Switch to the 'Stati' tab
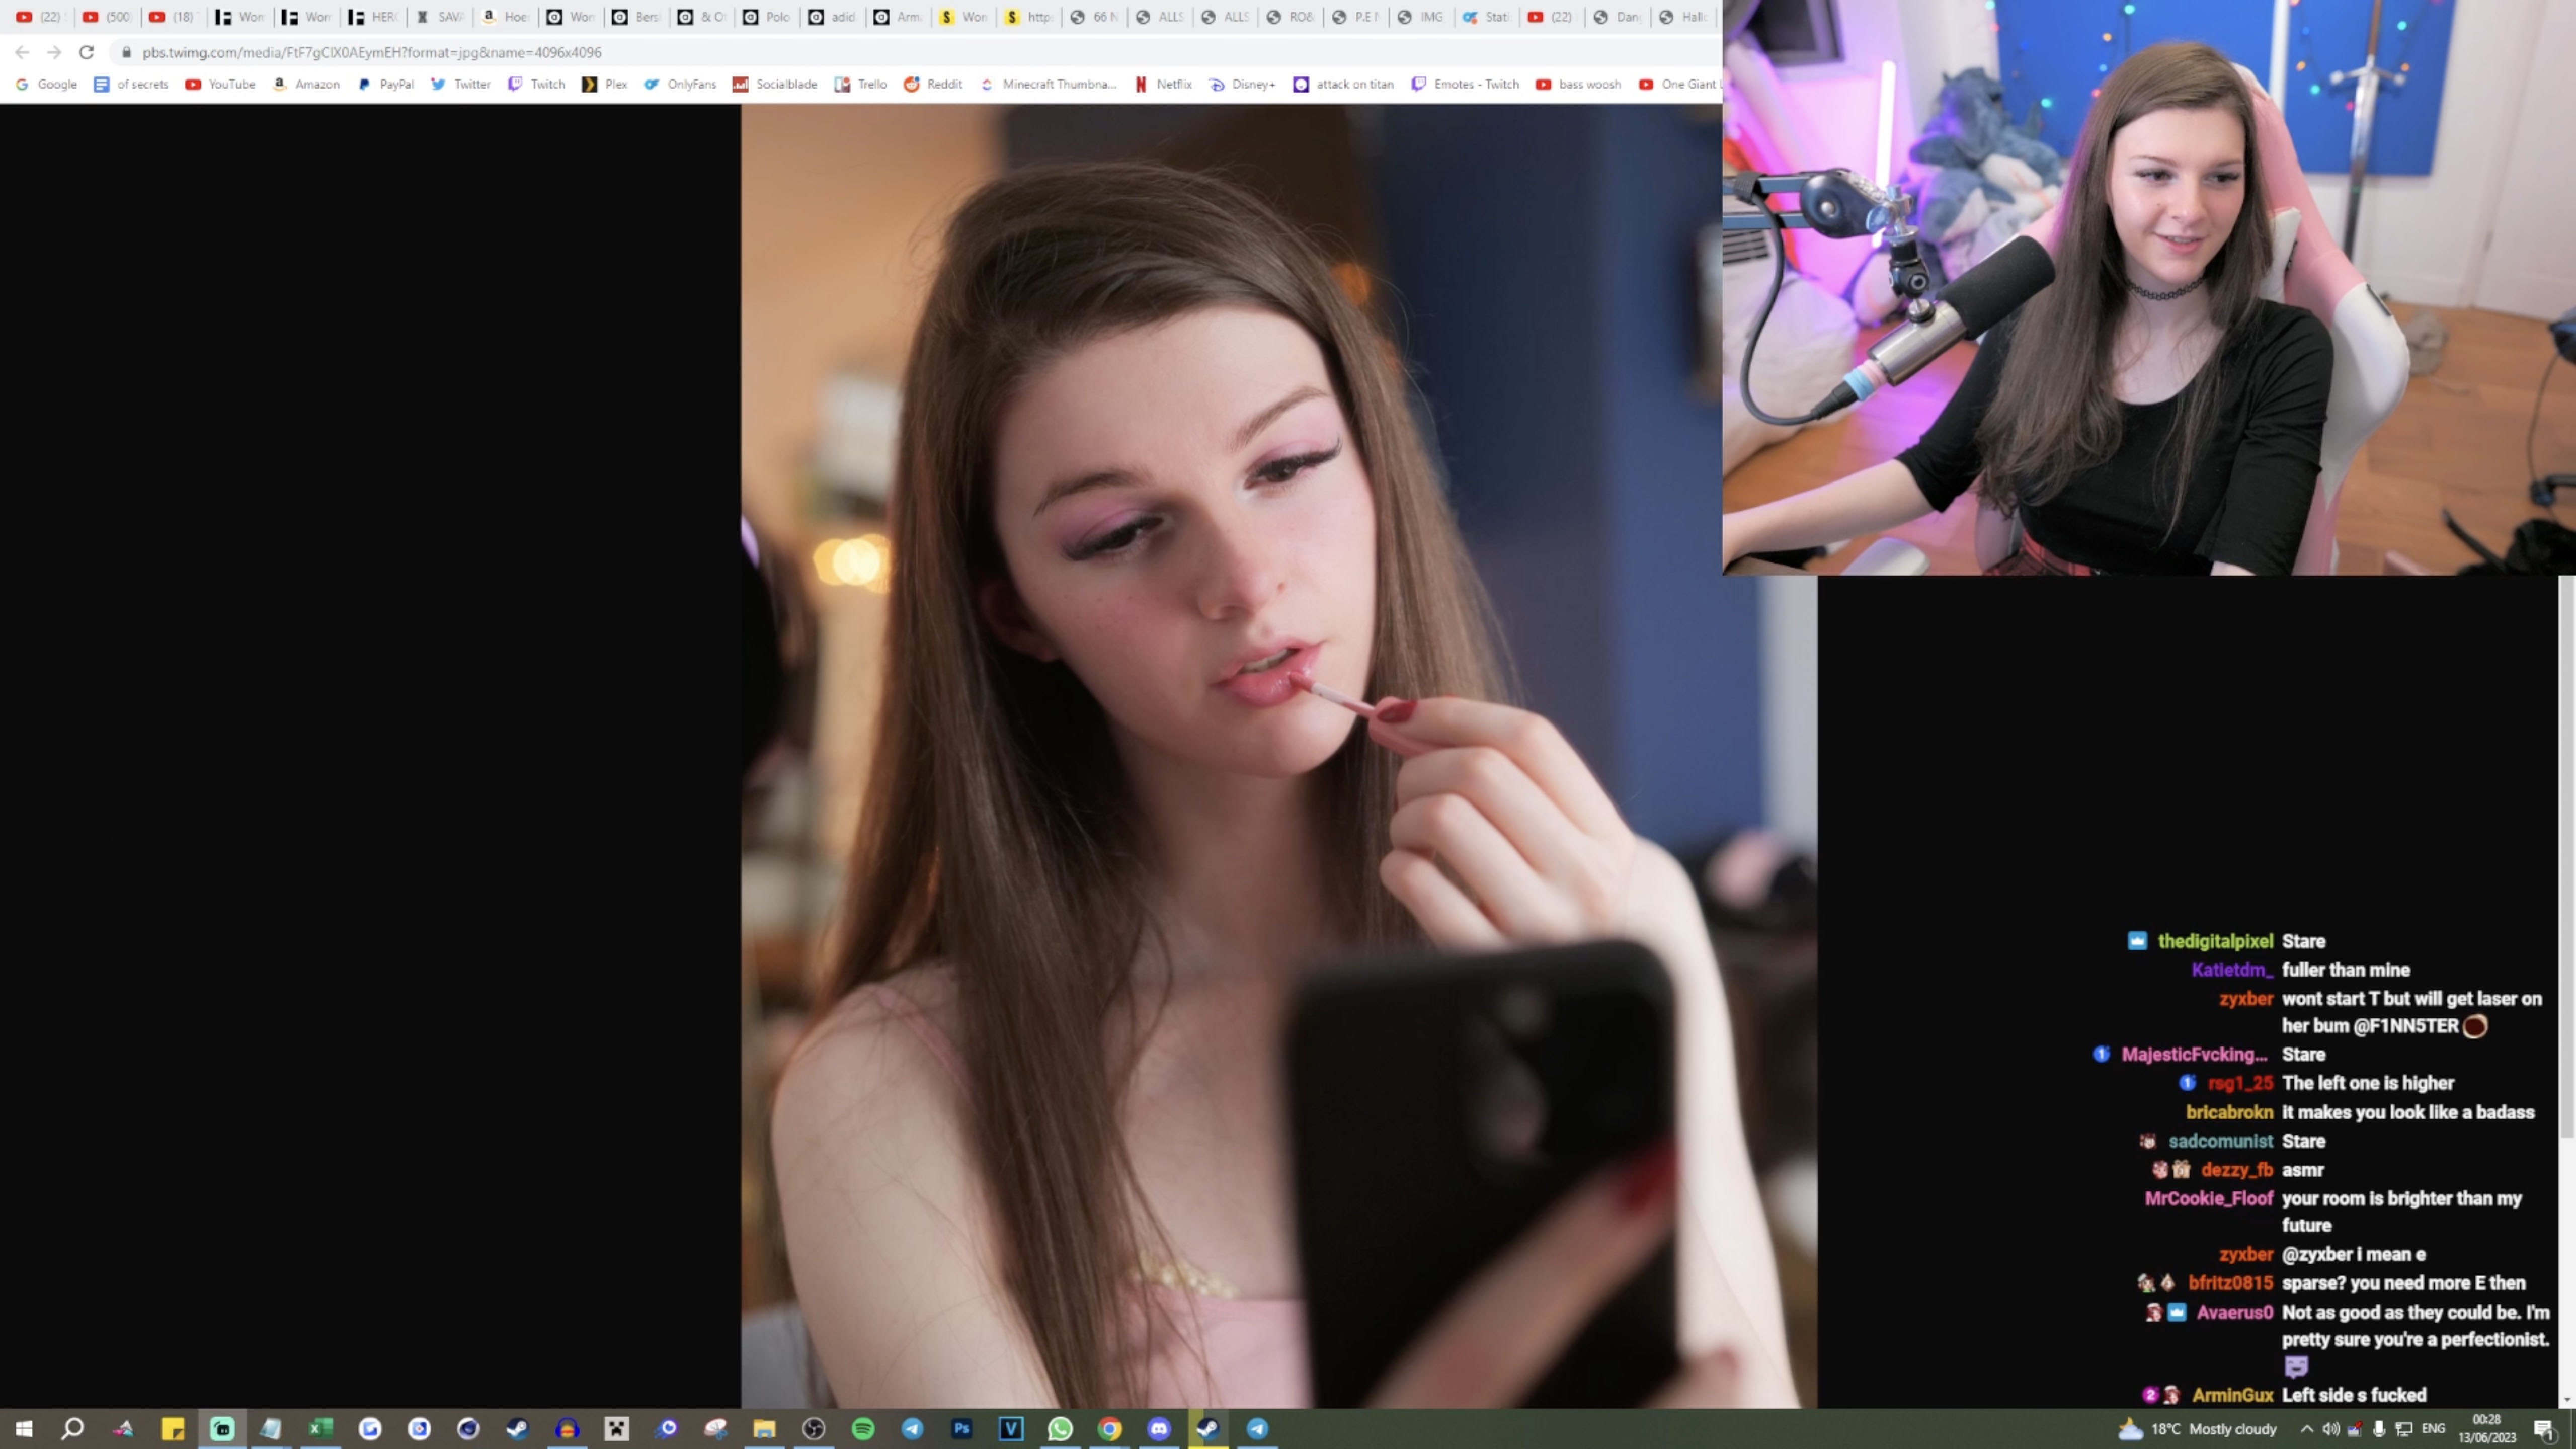The image size is (2576, 1449). pyautogui.click(x=1486, y=16)
